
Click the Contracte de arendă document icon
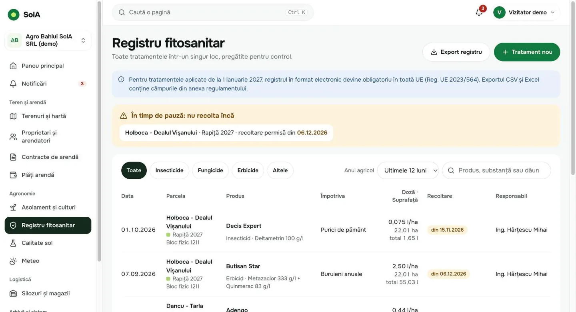[x=13, y=157]
